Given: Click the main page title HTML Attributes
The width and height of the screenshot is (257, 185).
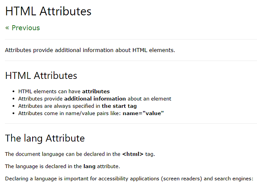Looking at the screenshot, I should (48, 12).
